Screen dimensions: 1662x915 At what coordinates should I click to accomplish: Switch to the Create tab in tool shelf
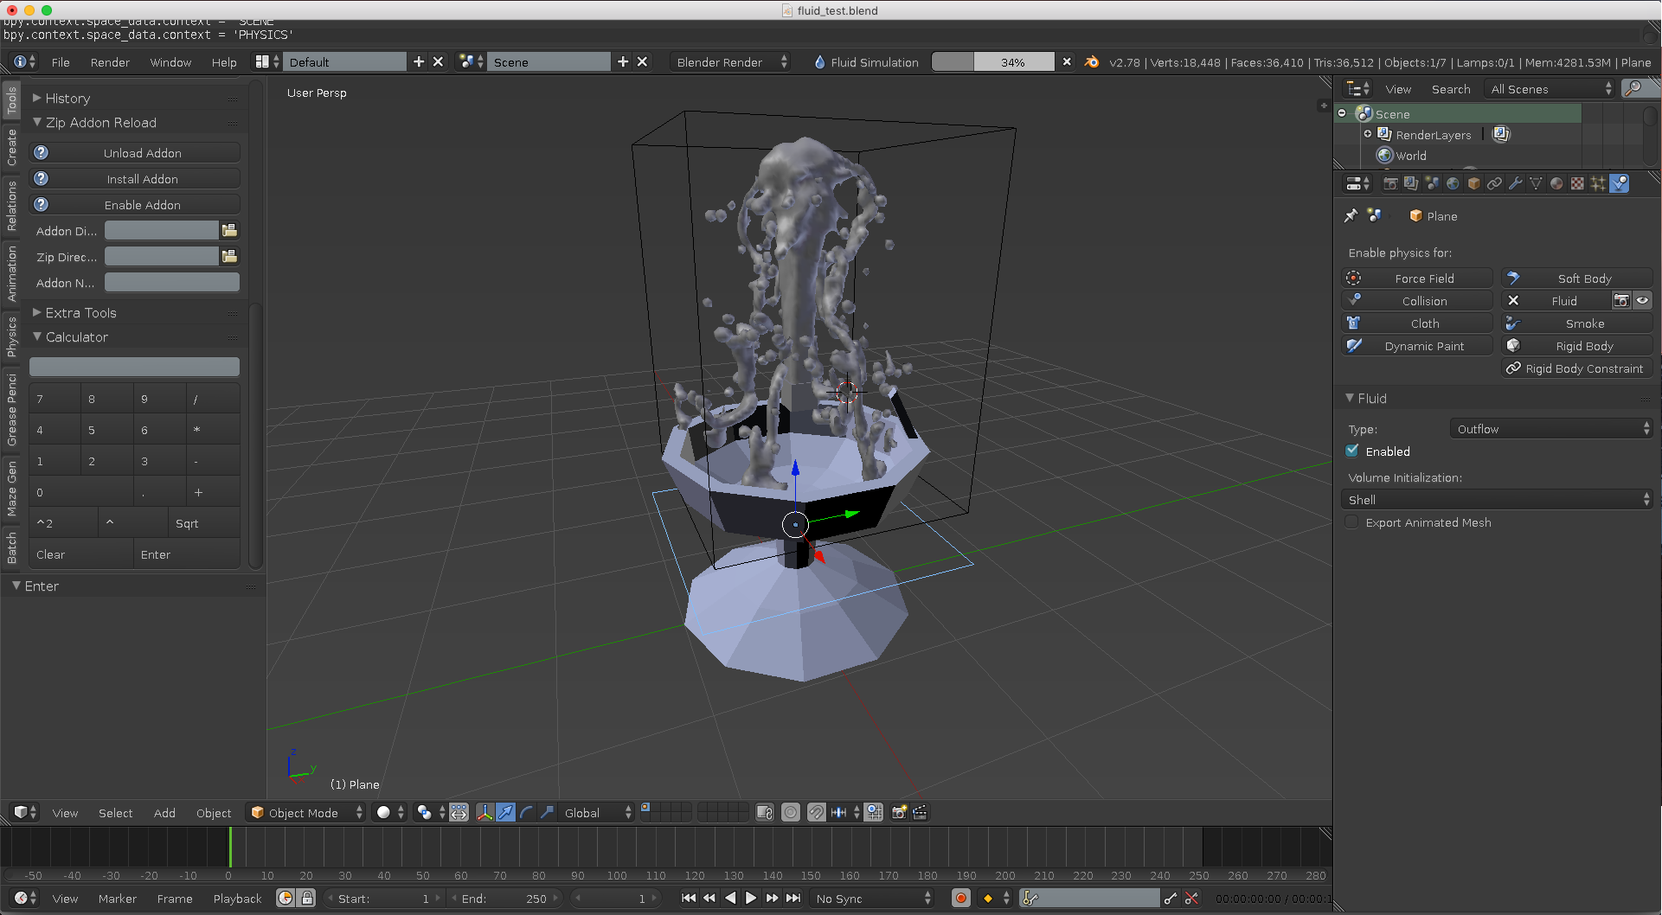tap(11, 146)
